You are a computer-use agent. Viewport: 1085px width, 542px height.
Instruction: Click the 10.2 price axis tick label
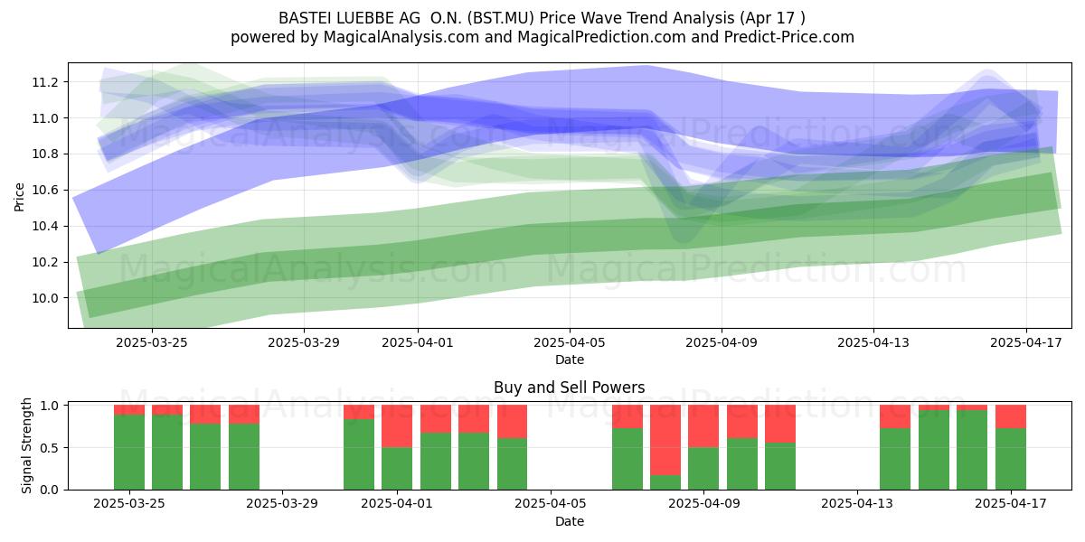pyautogui.click(x=46, y=262)
